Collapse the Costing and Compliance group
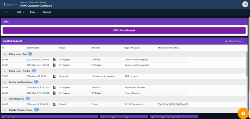Screen dimensions: 250x119 pos(5,82)
